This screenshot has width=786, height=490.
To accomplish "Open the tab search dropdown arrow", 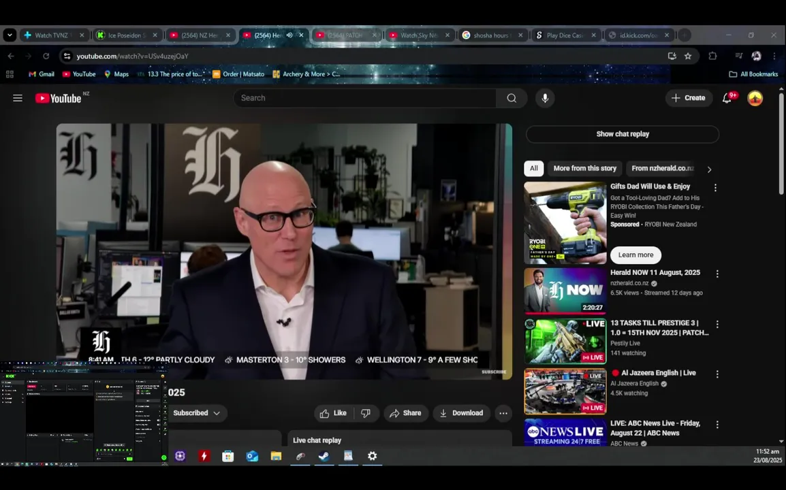I will 10,35.
